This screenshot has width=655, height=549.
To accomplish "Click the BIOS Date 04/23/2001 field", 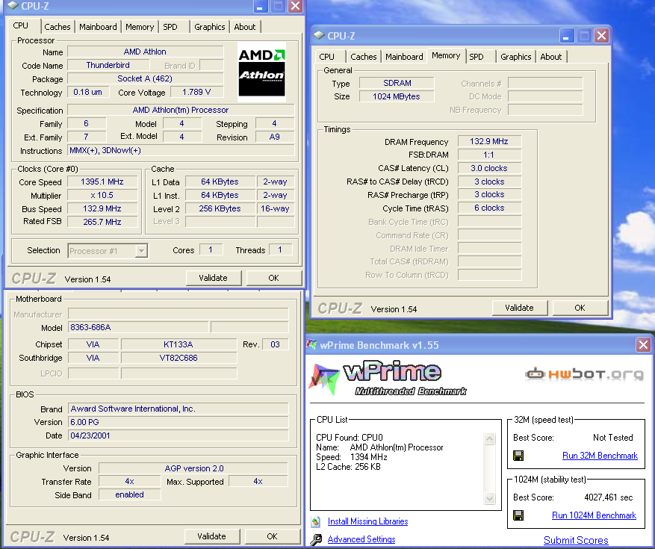I will [x=179, y=435].
